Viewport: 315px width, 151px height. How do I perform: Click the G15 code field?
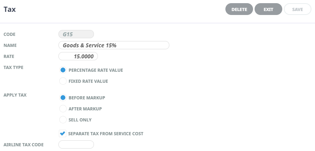(76, 34)
